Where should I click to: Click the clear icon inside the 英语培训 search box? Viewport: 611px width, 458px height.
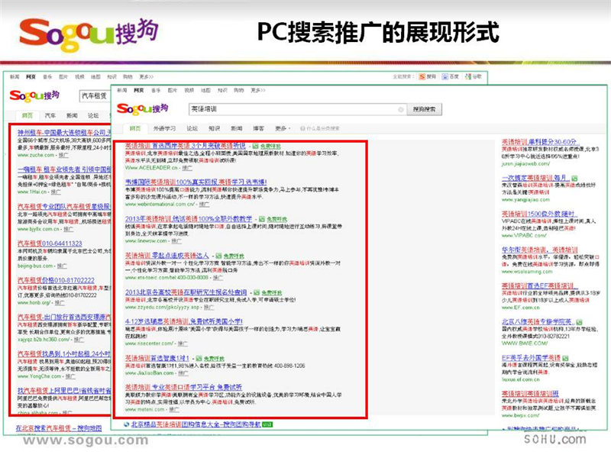coord(400,109)
